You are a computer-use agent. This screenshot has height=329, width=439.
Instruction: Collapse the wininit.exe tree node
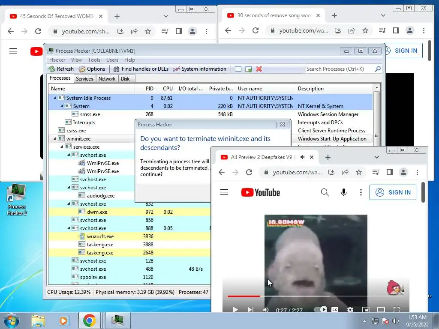pos(55,138)
